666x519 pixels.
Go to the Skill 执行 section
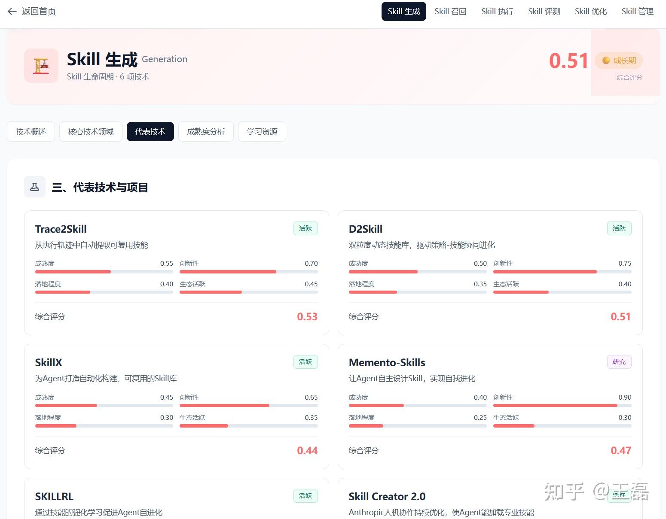(x=497, y=12)
